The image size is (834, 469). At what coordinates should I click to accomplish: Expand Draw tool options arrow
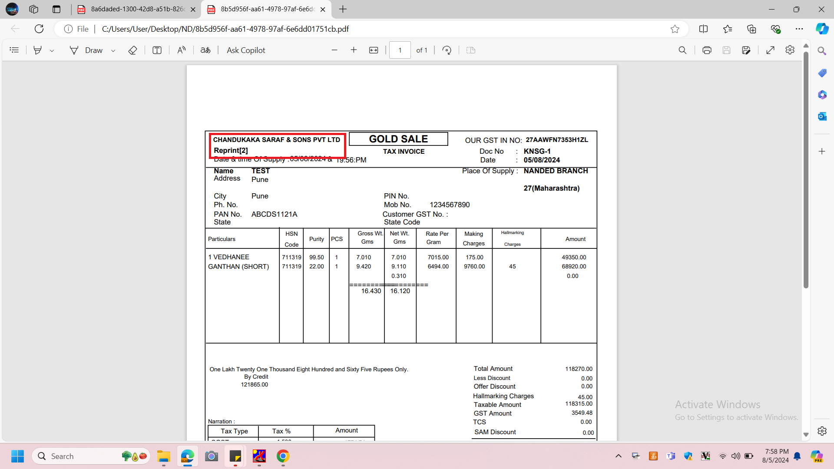coord(113,50)
